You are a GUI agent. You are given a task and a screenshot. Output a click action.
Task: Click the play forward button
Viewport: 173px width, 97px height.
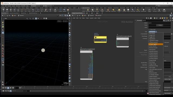tap(11, 88)
